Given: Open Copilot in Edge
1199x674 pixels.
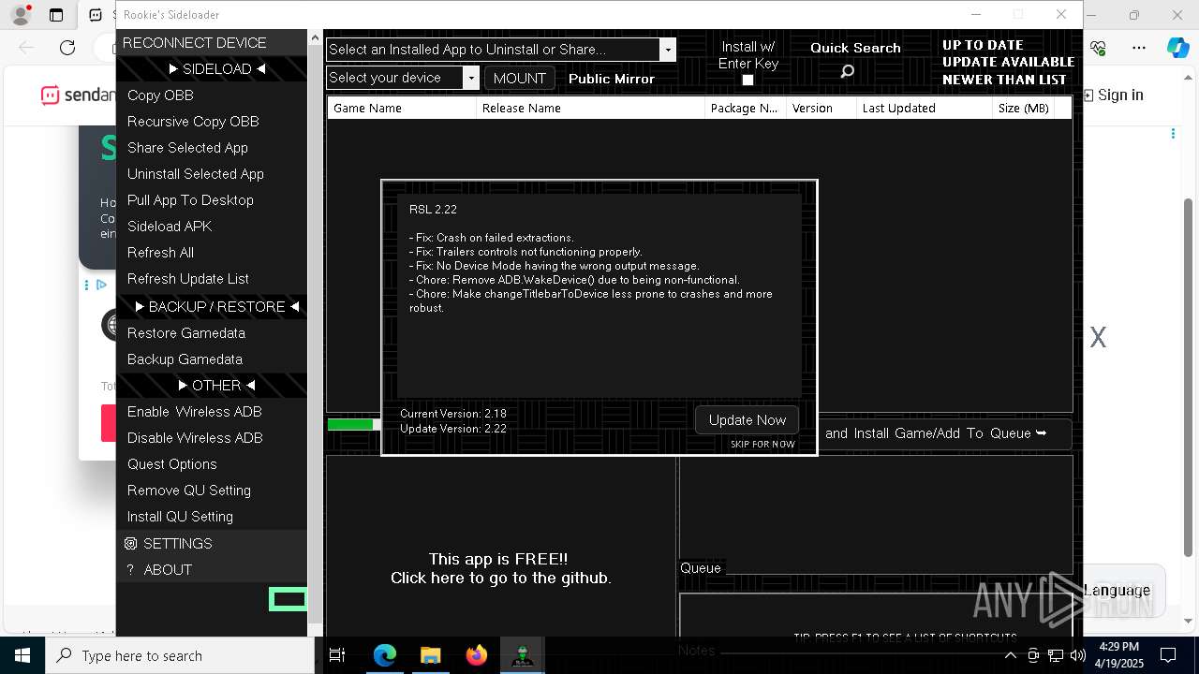Looking at the screenshot, I should point(1177,48).
